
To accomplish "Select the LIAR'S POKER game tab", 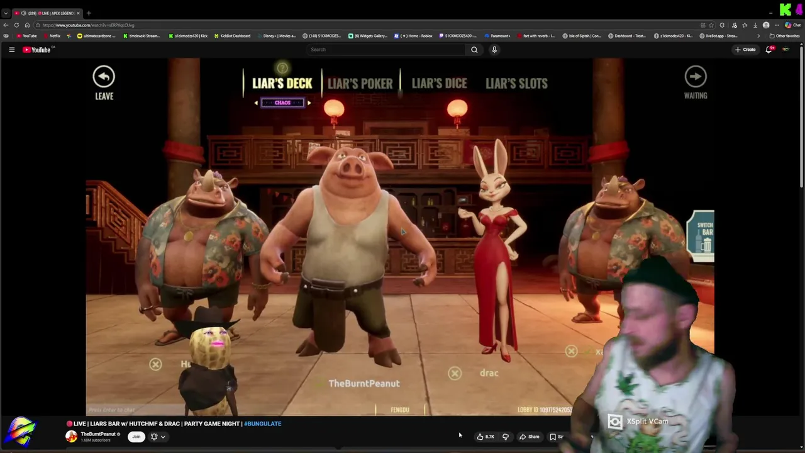I will pyautogui.click(x=360, y=83).
